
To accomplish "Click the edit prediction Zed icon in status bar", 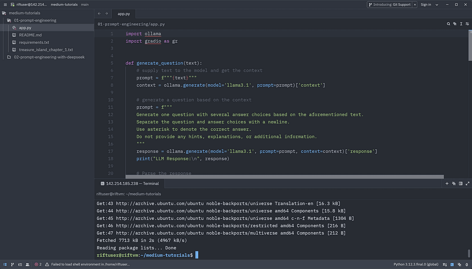I will tap(445, 264).
